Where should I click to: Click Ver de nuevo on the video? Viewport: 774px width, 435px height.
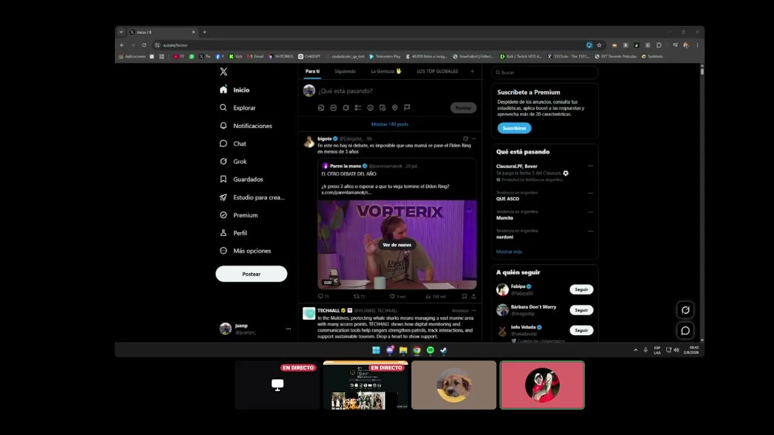coord(397,245)
